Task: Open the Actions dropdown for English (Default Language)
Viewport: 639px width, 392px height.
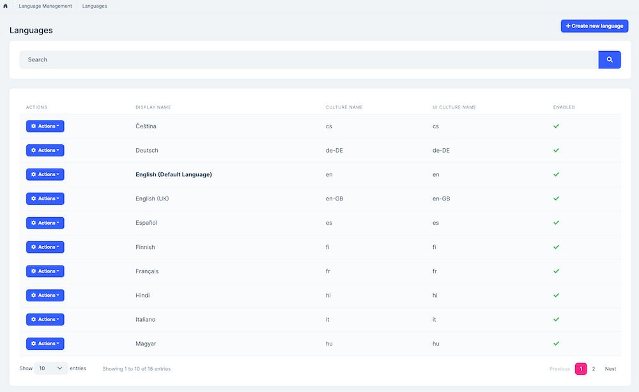Action: (x=45, y=174)
